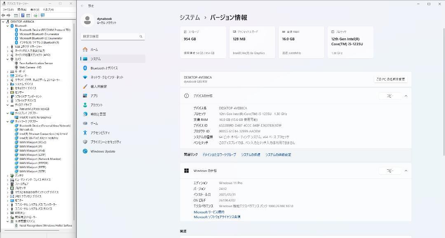
Task: Expand the プロセッサ node in Device Manager
Action: [x=8, y=188]
